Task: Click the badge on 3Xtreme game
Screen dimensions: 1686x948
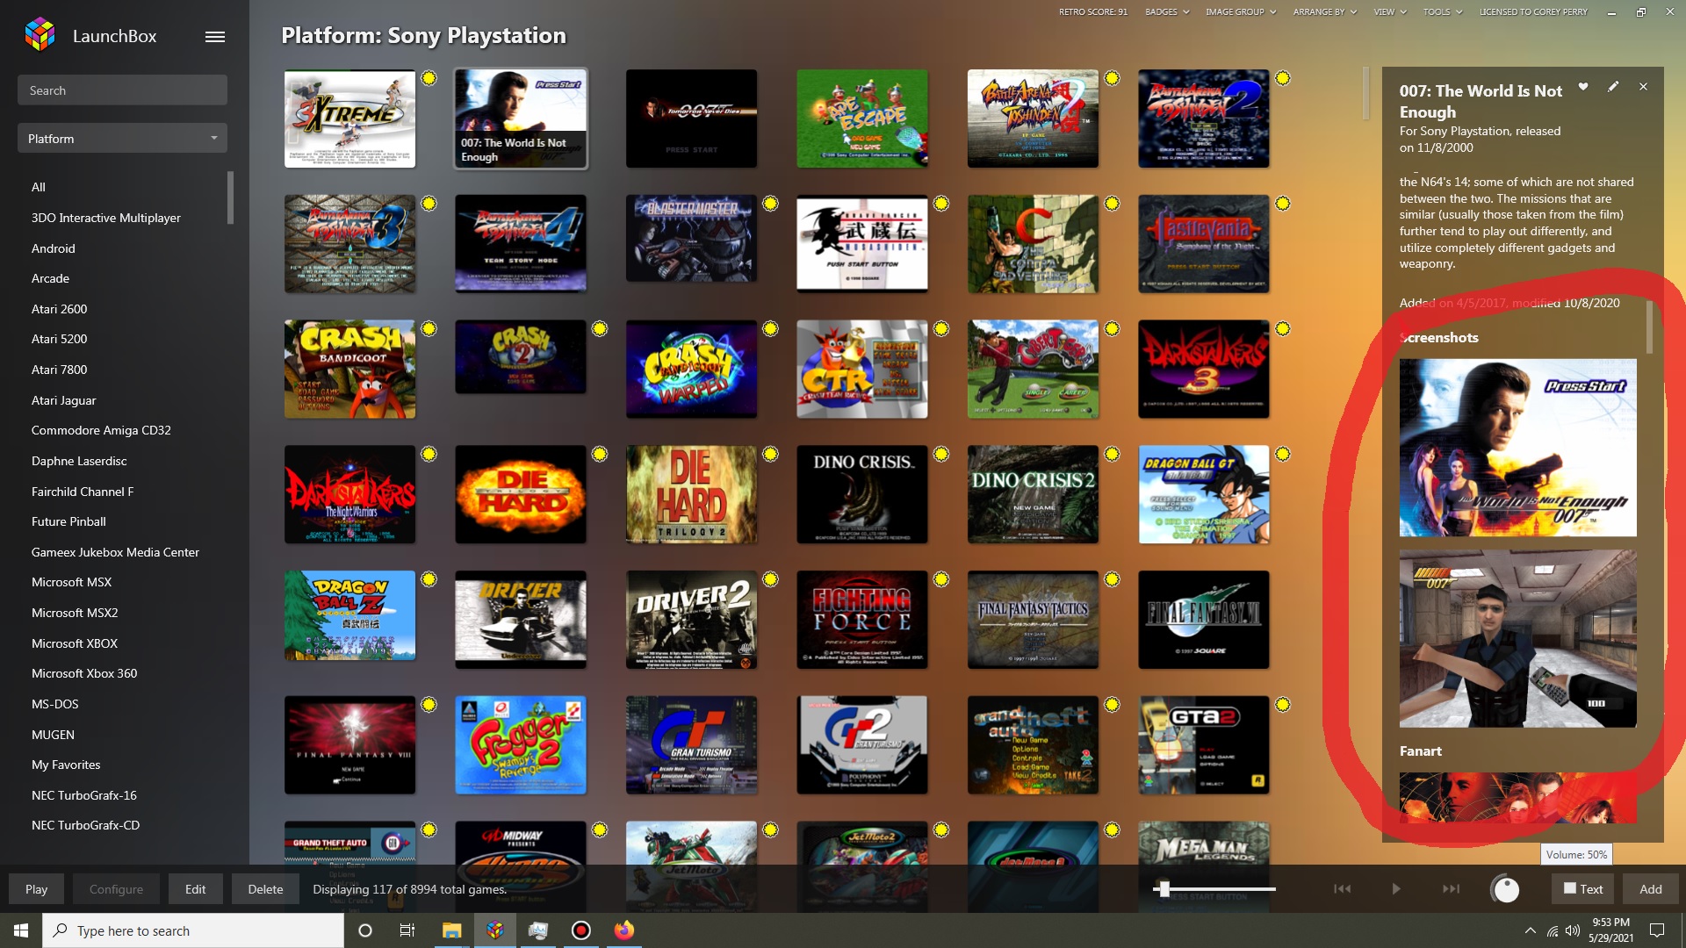Action: click(429, 78)
